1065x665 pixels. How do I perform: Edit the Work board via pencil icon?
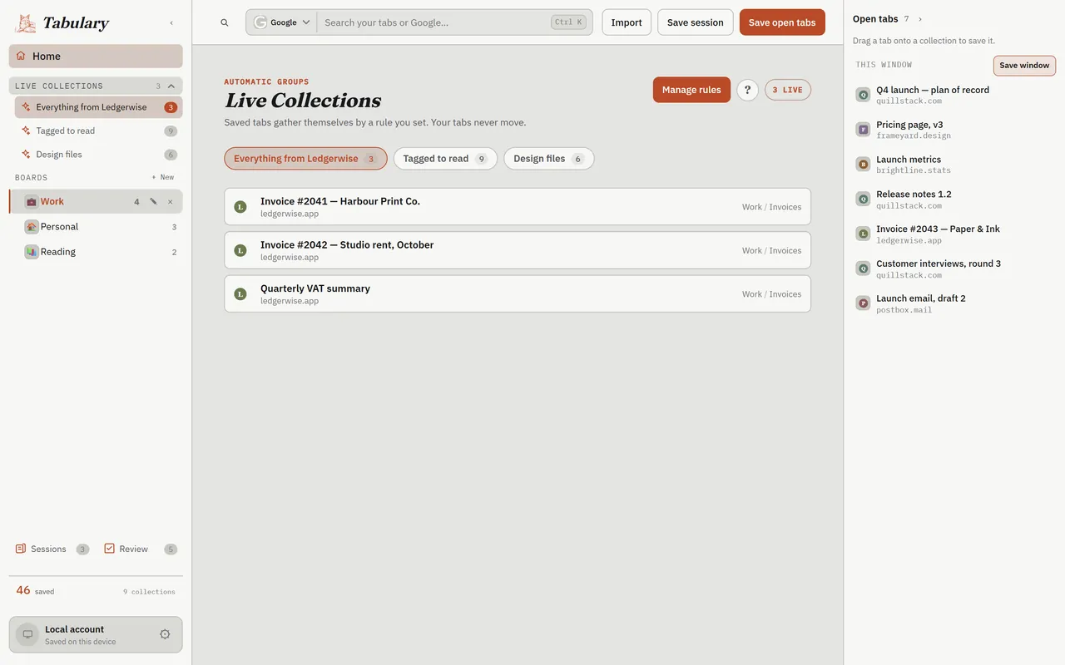(153, 201)
